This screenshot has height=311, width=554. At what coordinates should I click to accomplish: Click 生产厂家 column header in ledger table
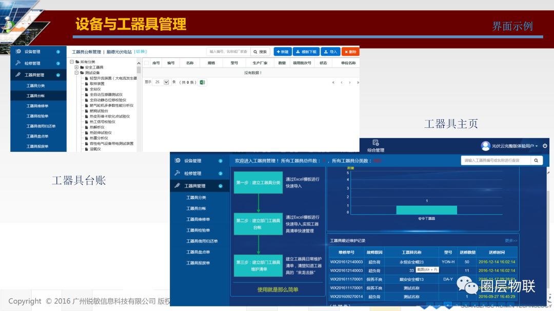(x=260, y=63)
